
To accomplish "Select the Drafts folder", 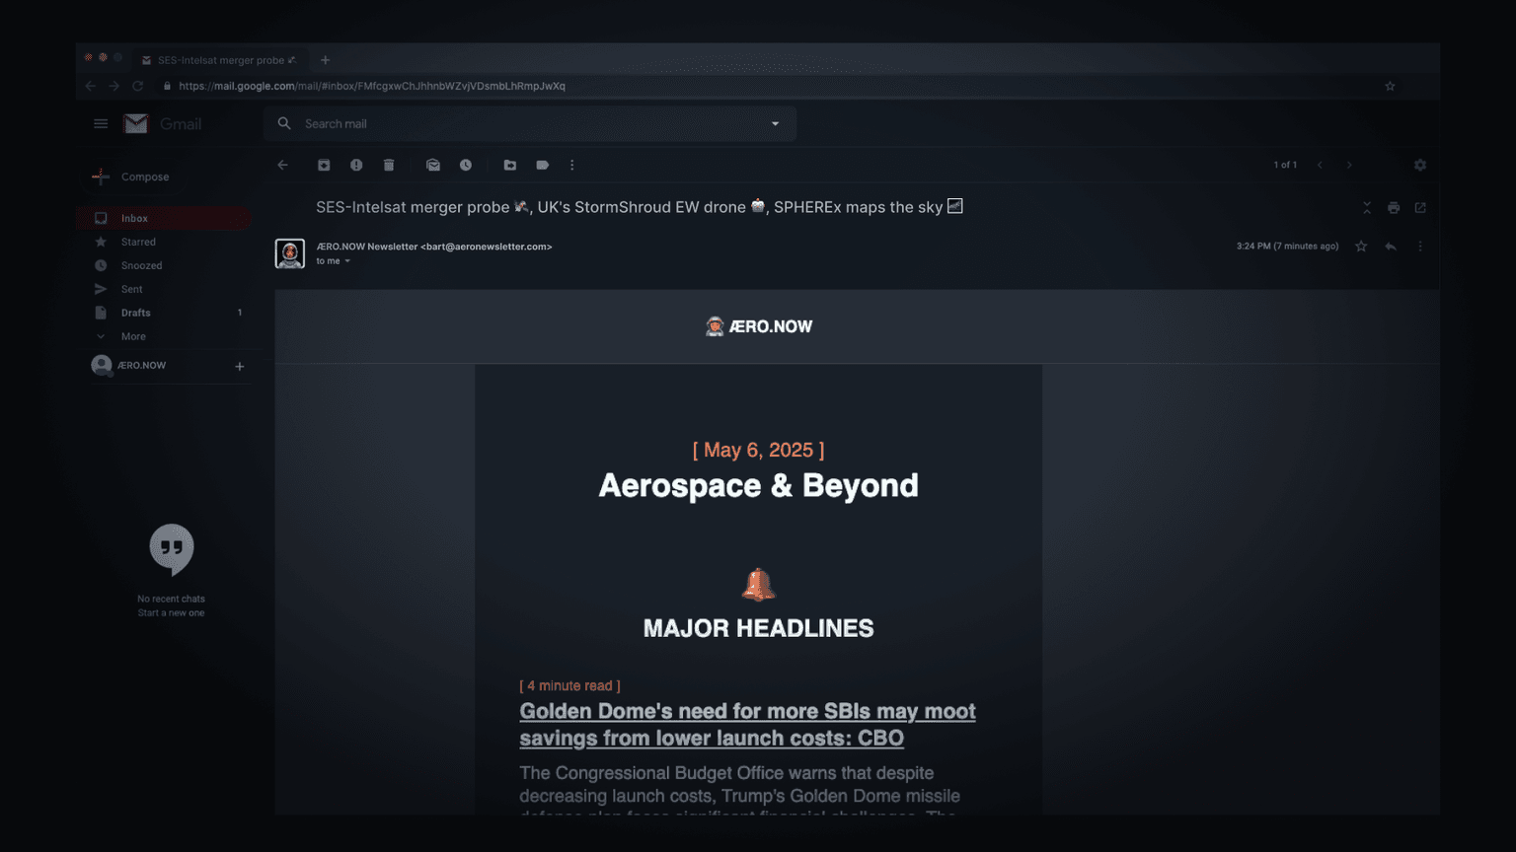I will [135, 312].
